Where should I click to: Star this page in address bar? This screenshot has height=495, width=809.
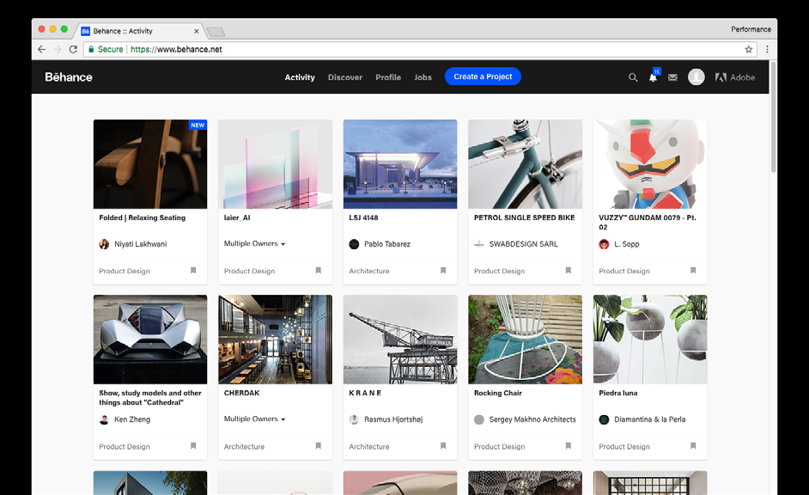tap(749, 50)
